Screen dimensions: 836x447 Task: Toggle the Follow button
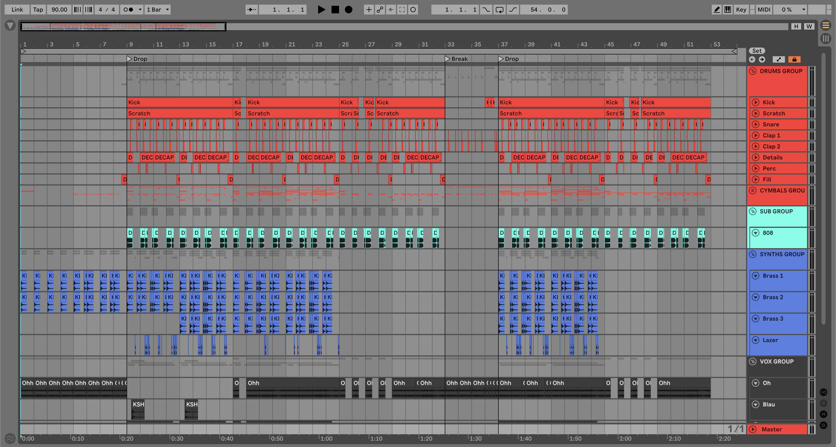tap(251, 10)
